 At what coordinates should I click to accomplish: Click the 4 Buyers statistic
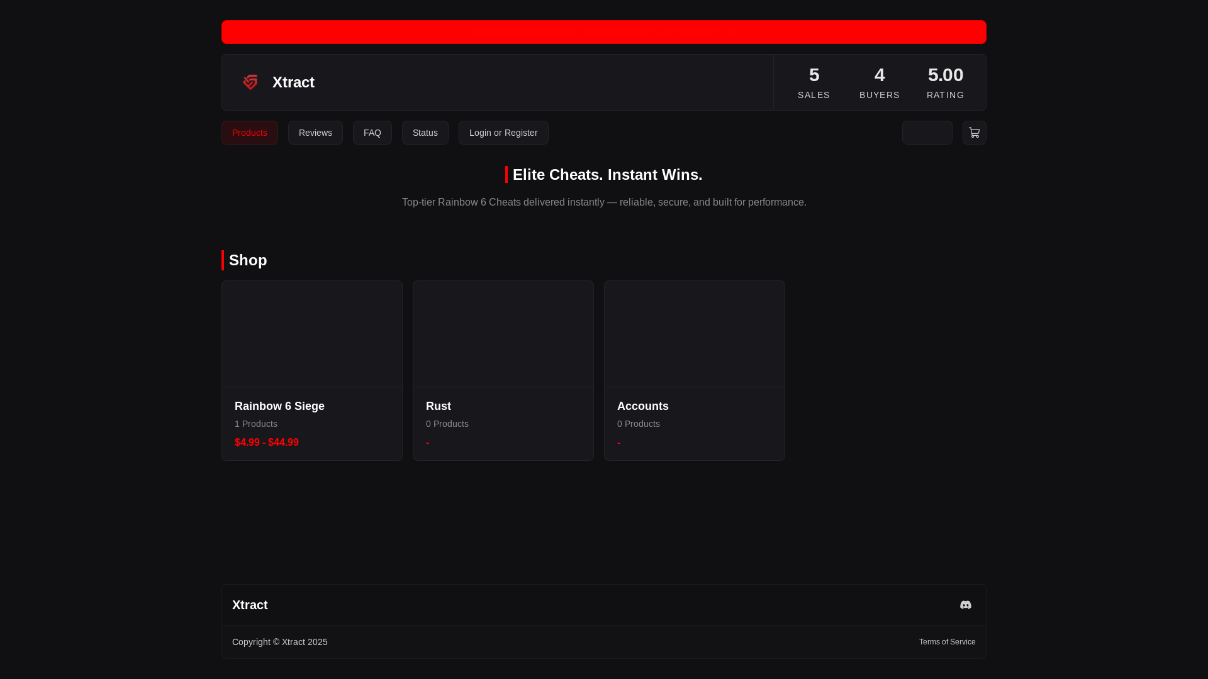(x=880, y=82)
